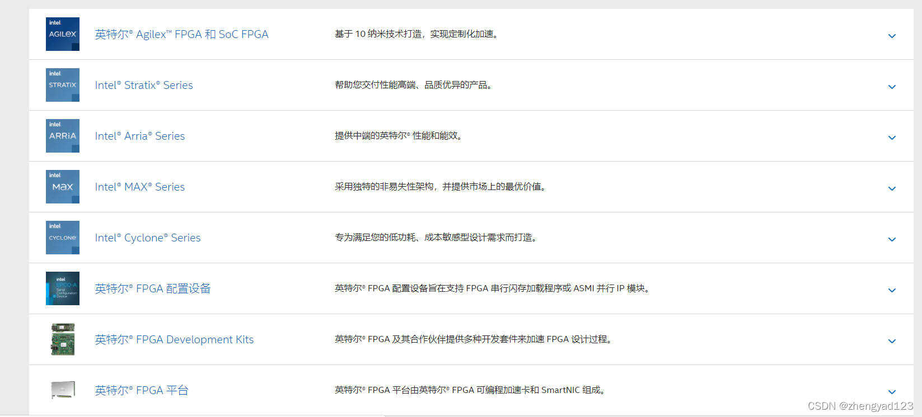The width and height of the screenshot is (922, 417).
Task: Click the description about 开发套件来加速 FPGA 设计过程
Action: (x=474, y=339)
